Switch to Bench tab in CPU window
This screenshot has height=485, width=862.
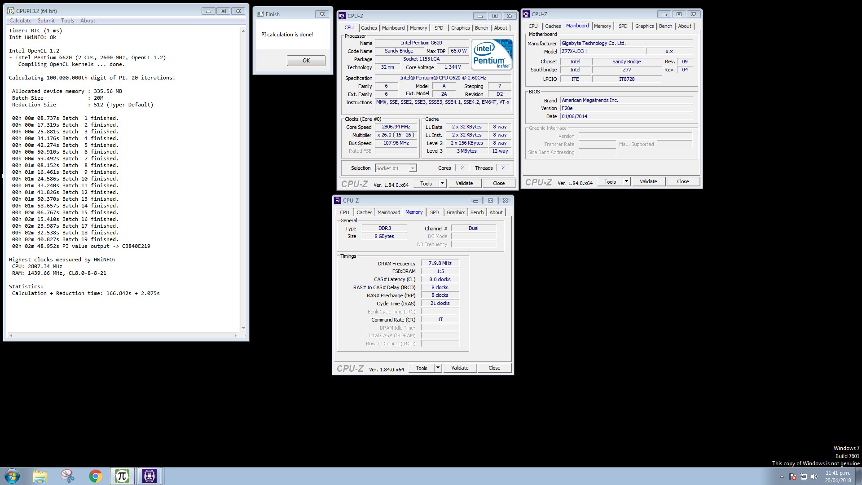pyautogui.click(x=482, y=28)
